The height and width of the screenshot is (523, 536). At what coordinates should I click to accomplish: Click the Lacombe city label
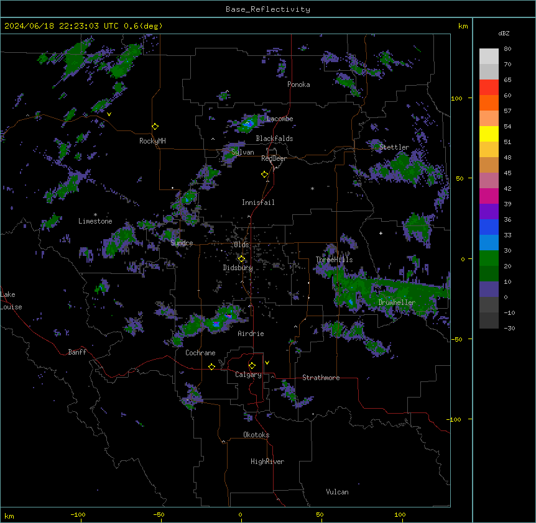click(280, 119)
